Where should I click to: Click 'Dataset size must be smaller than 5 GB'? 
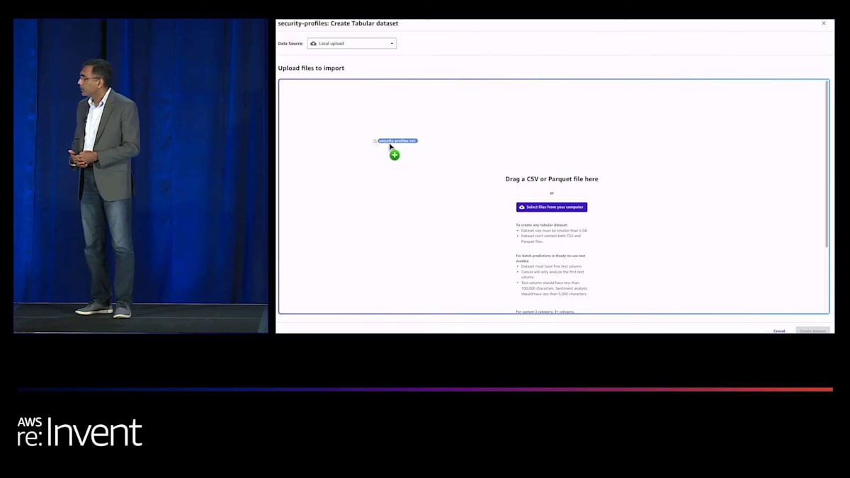(554, 231)
